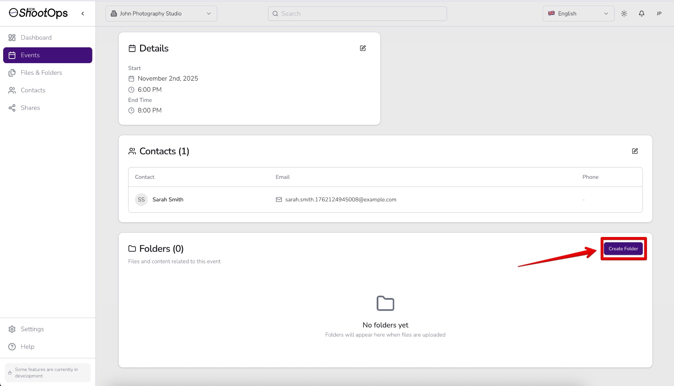The width and height of the screenshot is (674, 386).
Task: Go to Dashboard in sidebar
Action: (36, 38)
